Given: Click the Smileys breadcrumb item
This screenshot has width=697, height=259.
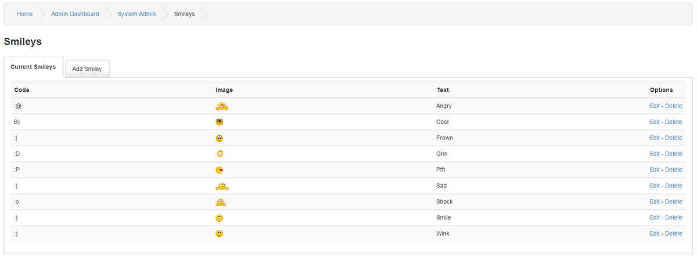Looking at the screenshot, I should (185, 14).
